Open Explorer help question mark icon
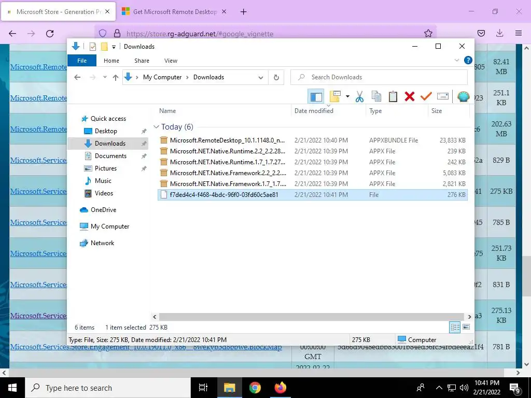 (468, 60)
